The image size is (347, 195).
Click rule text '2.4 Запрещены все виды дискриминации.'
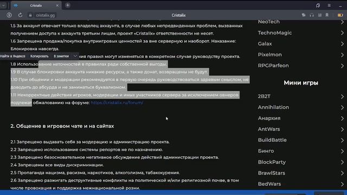[x=57, y=165]
